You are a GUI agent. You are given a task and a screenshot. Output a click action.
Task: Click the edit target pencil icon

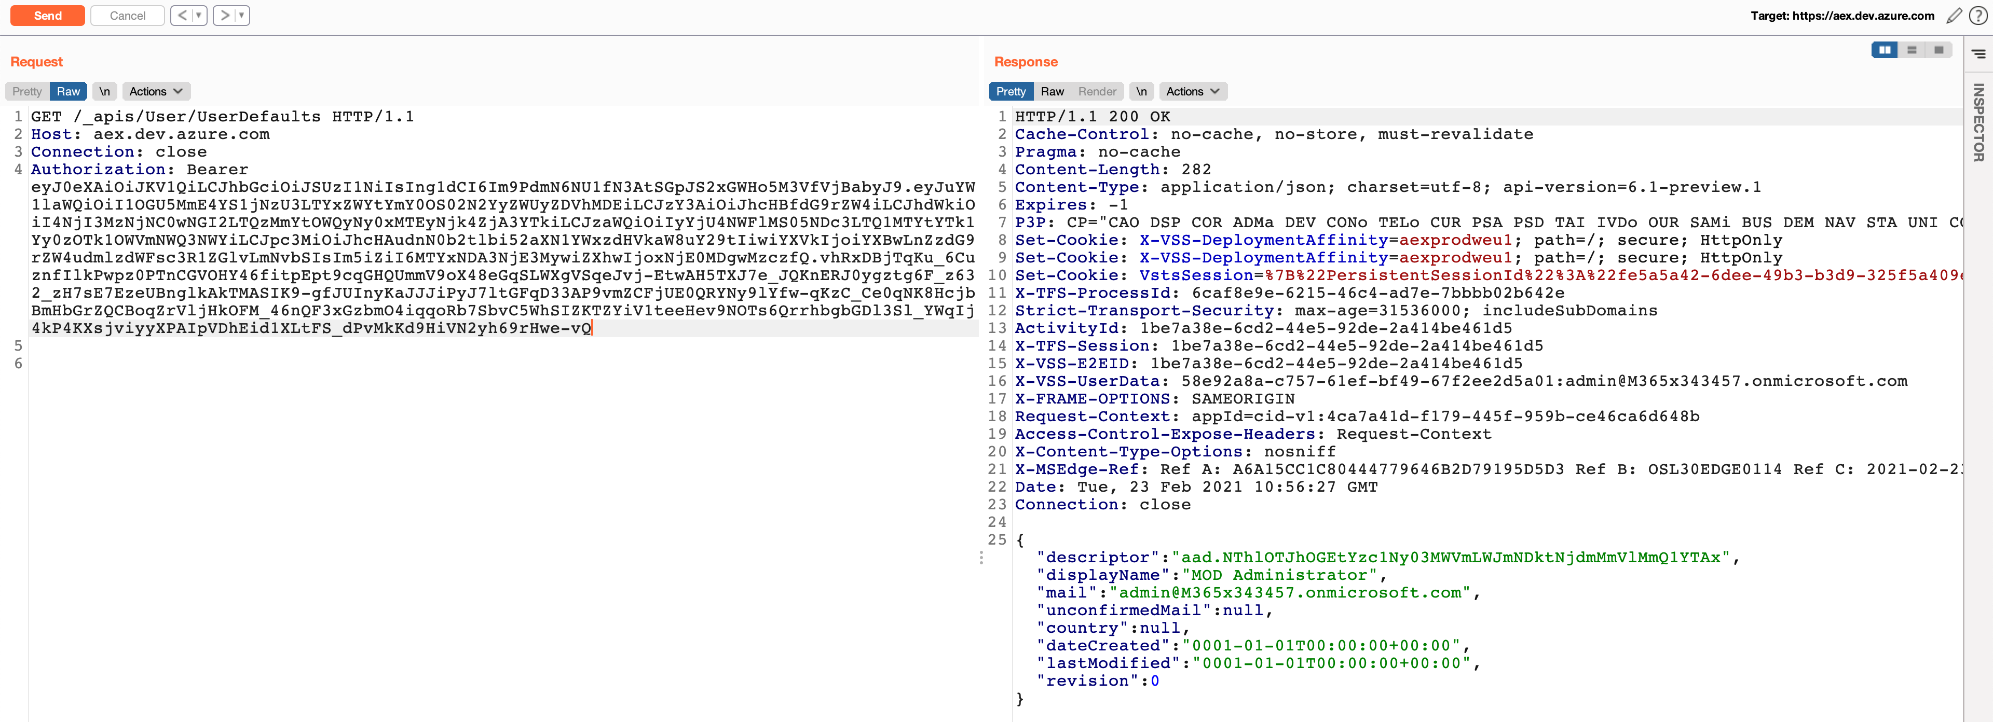1954,16
